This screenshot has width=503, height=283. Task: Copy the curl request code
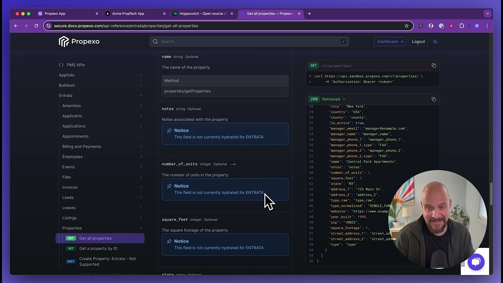point(434,66)
